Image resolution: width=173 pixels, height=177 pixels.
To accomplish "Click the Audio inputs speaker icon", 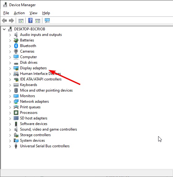I will click(x=16, y=35).
